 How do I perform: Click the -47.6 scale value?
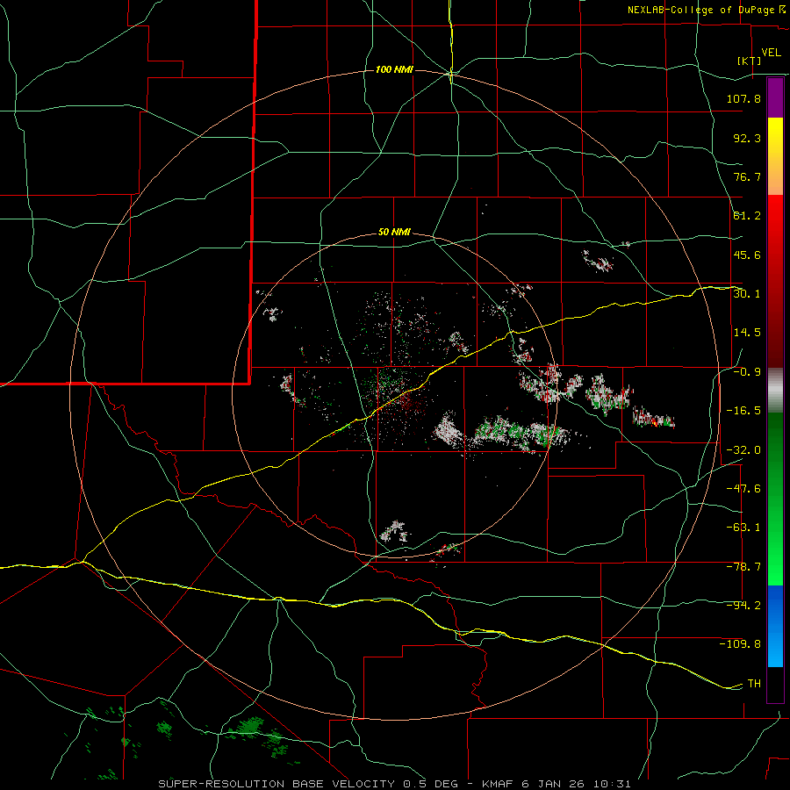(x=743, y=489)
